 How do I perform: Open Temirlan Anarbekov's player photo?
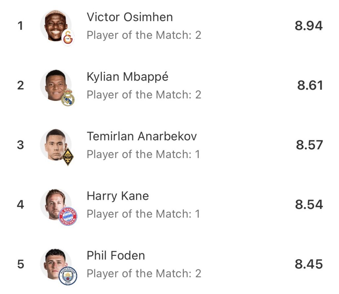tap(55, 145)
